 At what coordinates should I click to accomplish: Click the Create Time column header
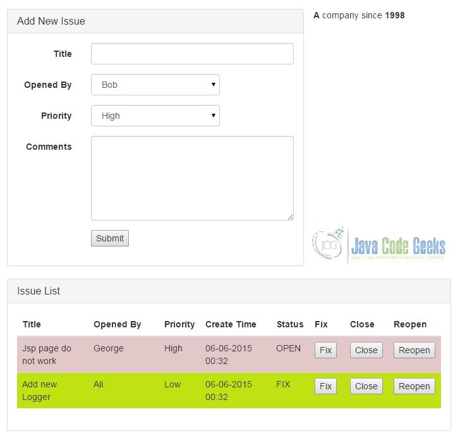click(x=231, y=324)
